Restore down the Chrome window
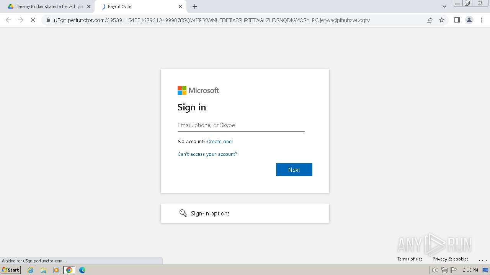The height and width of the screenshot is (275, 490). tap(467, 3)
